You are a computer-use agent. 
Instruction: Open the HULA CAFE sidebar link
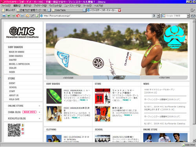[14, 99]
